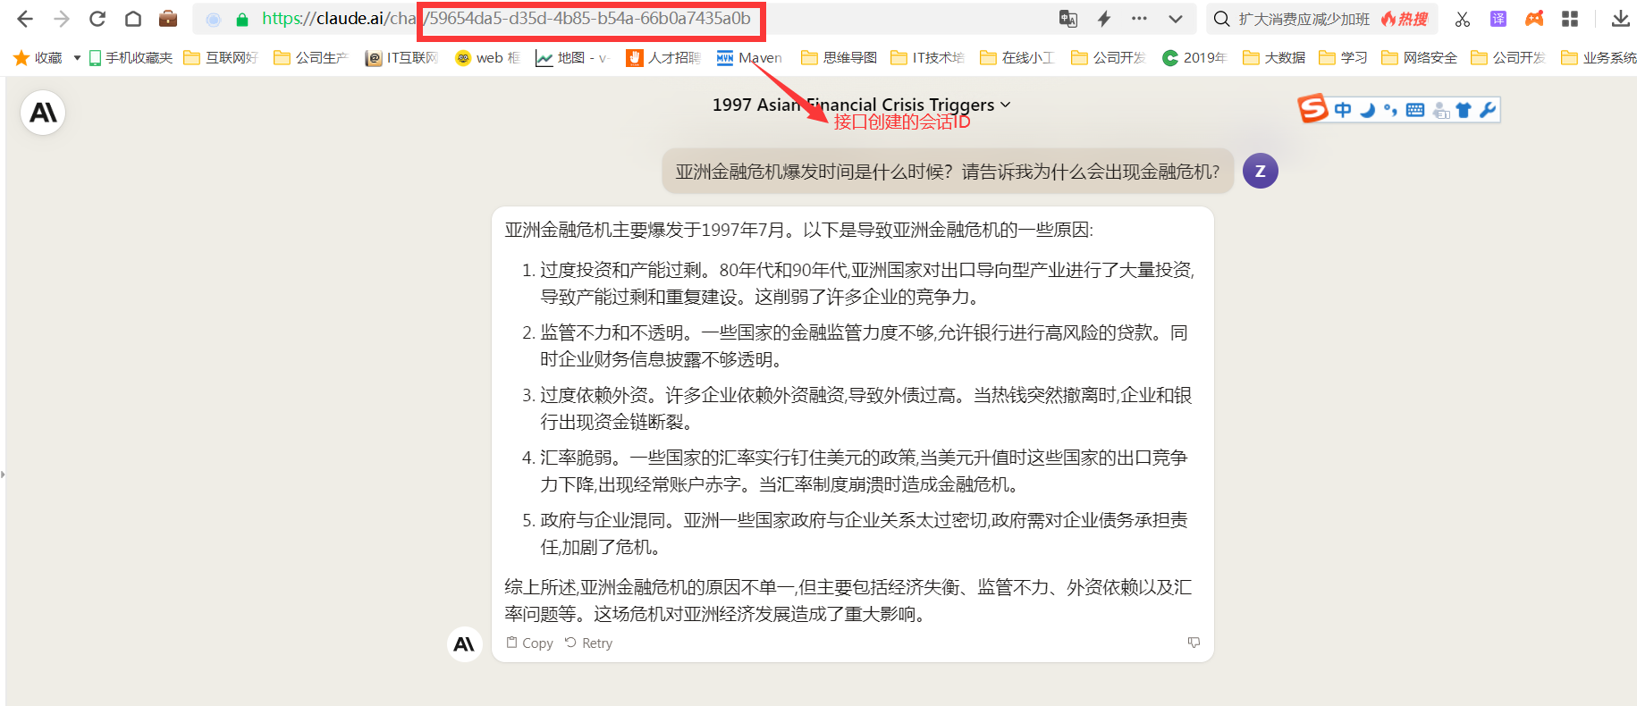
Task: Click the page translate icon in address bar
Action: point(1068,19)
